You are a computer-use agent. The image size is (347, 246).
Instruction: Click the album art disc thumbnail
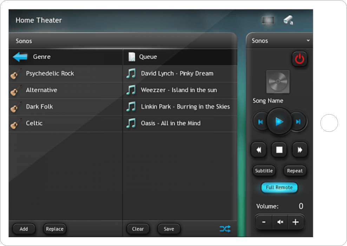(x=278, y=82)
